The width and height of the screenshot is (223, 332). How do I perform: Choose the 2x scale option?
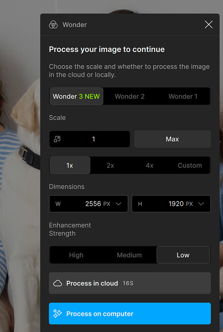pyautogui.click(x=110, y=165)
